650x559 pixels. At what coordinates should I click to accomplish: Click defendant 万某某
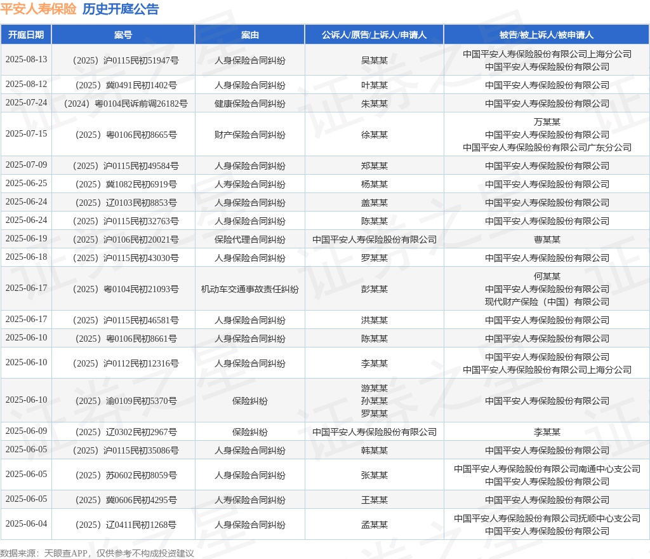pyautogui.click(x=547, y=122)
